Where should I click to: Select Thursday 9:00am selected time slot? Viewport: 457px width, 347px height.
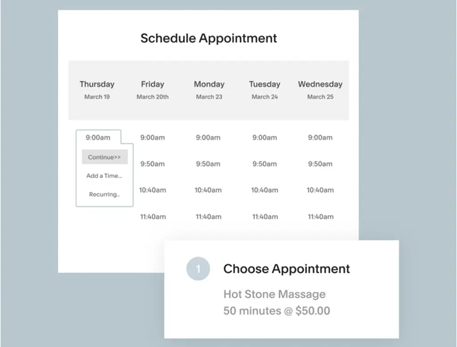(x=98, y=137)
